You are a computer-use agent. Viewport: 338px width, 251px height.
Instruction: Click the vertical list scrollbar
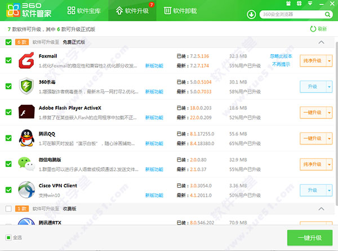[336, 123]
